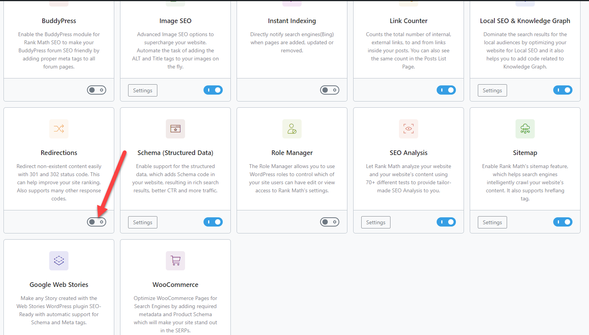Turn off the Image SEO toggle
The image size is (589, 335).
(x=213, y=90)
